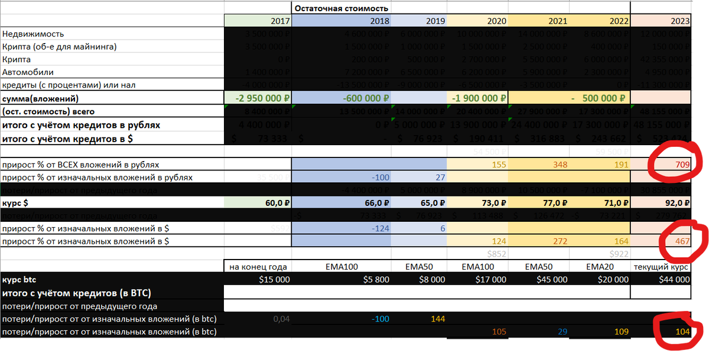Click the 92,0 ₽ dollar rate cell
This screenshot has height=351, width=709.
click(x=661, y=203)
